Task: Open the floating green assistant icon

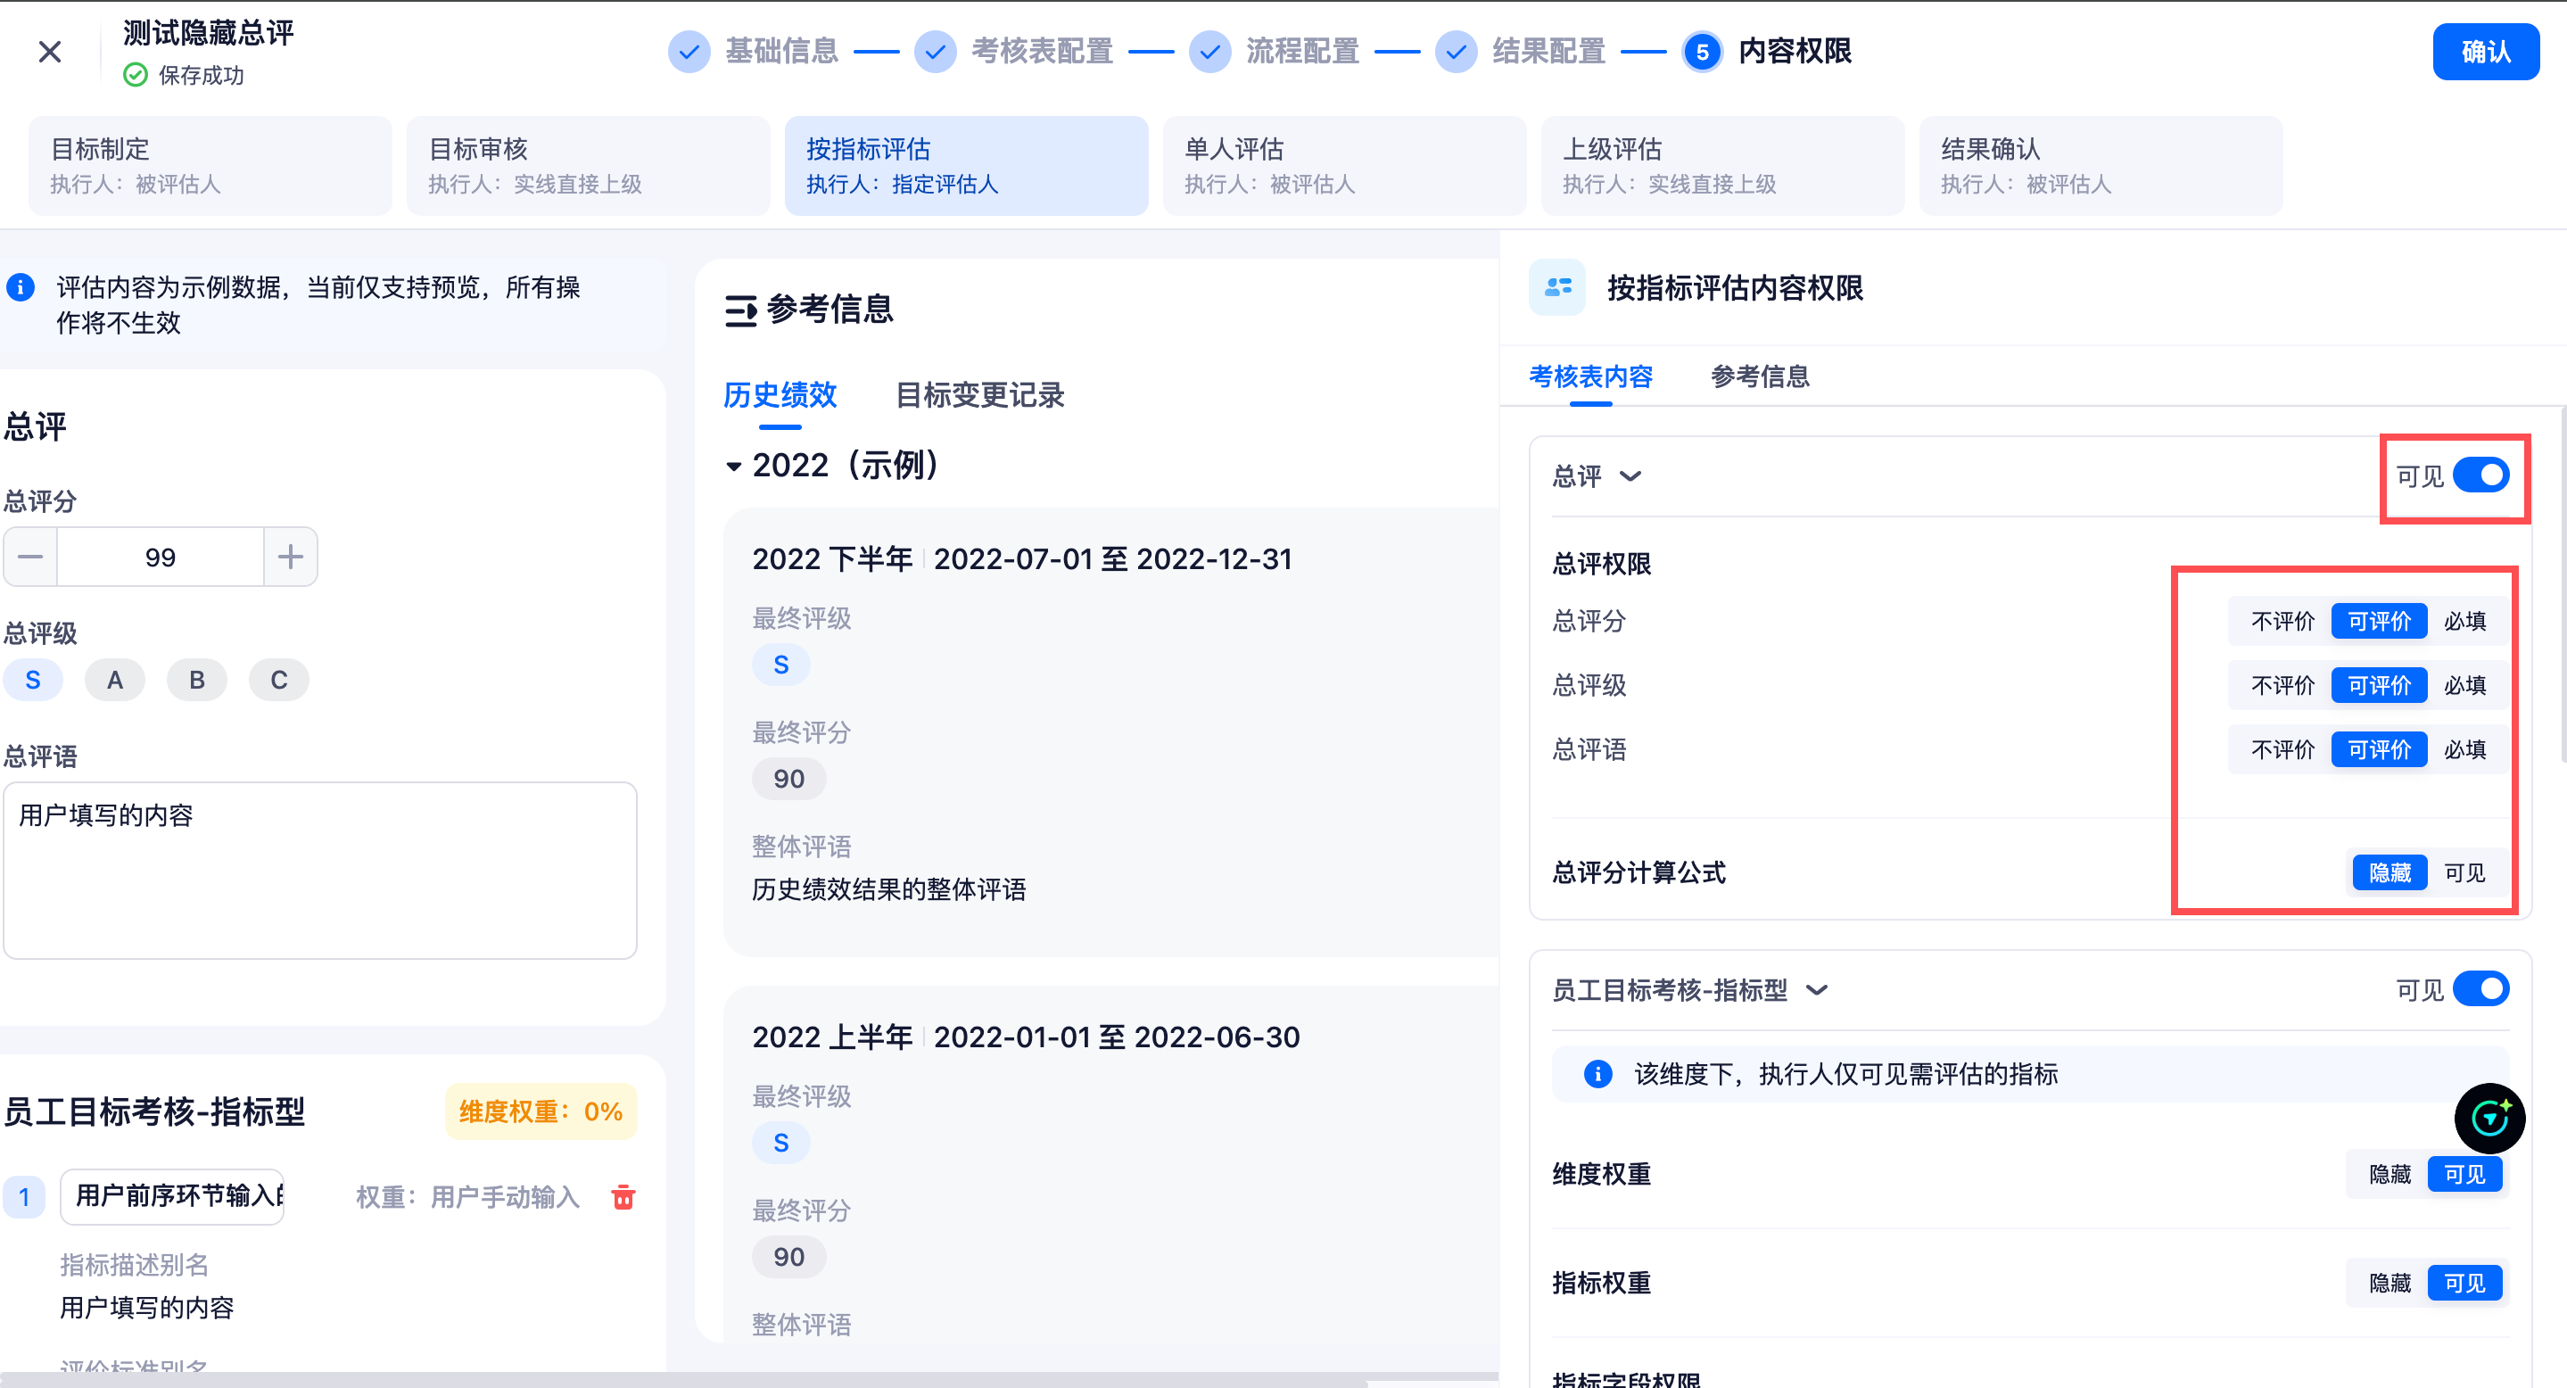Action: [2489, 1118]
